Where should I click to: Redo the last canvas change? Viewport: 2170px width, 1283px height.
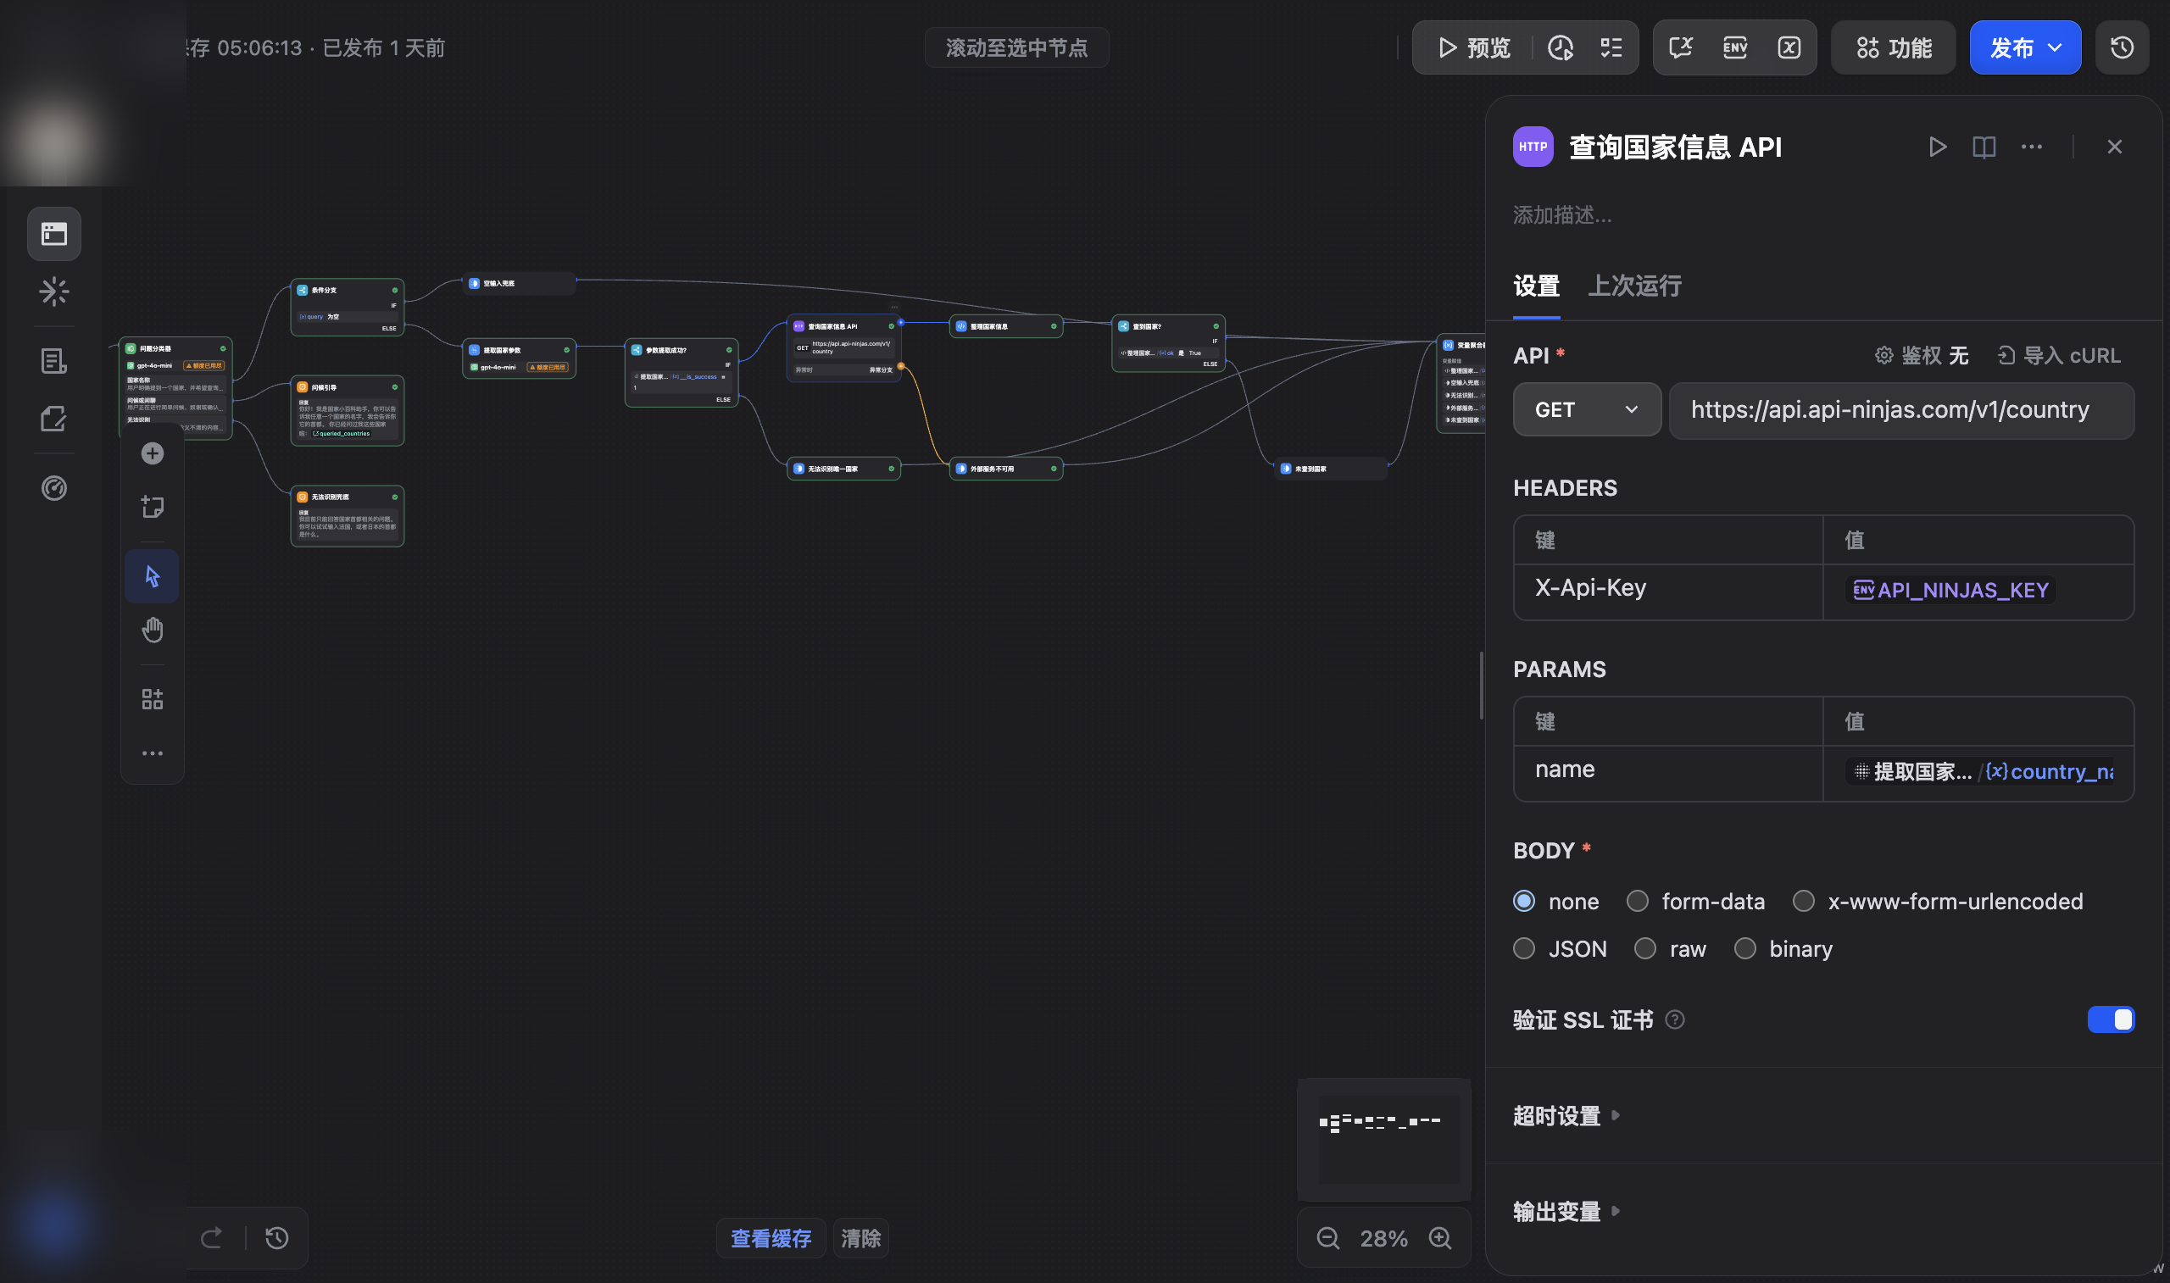pos(212,1238)
